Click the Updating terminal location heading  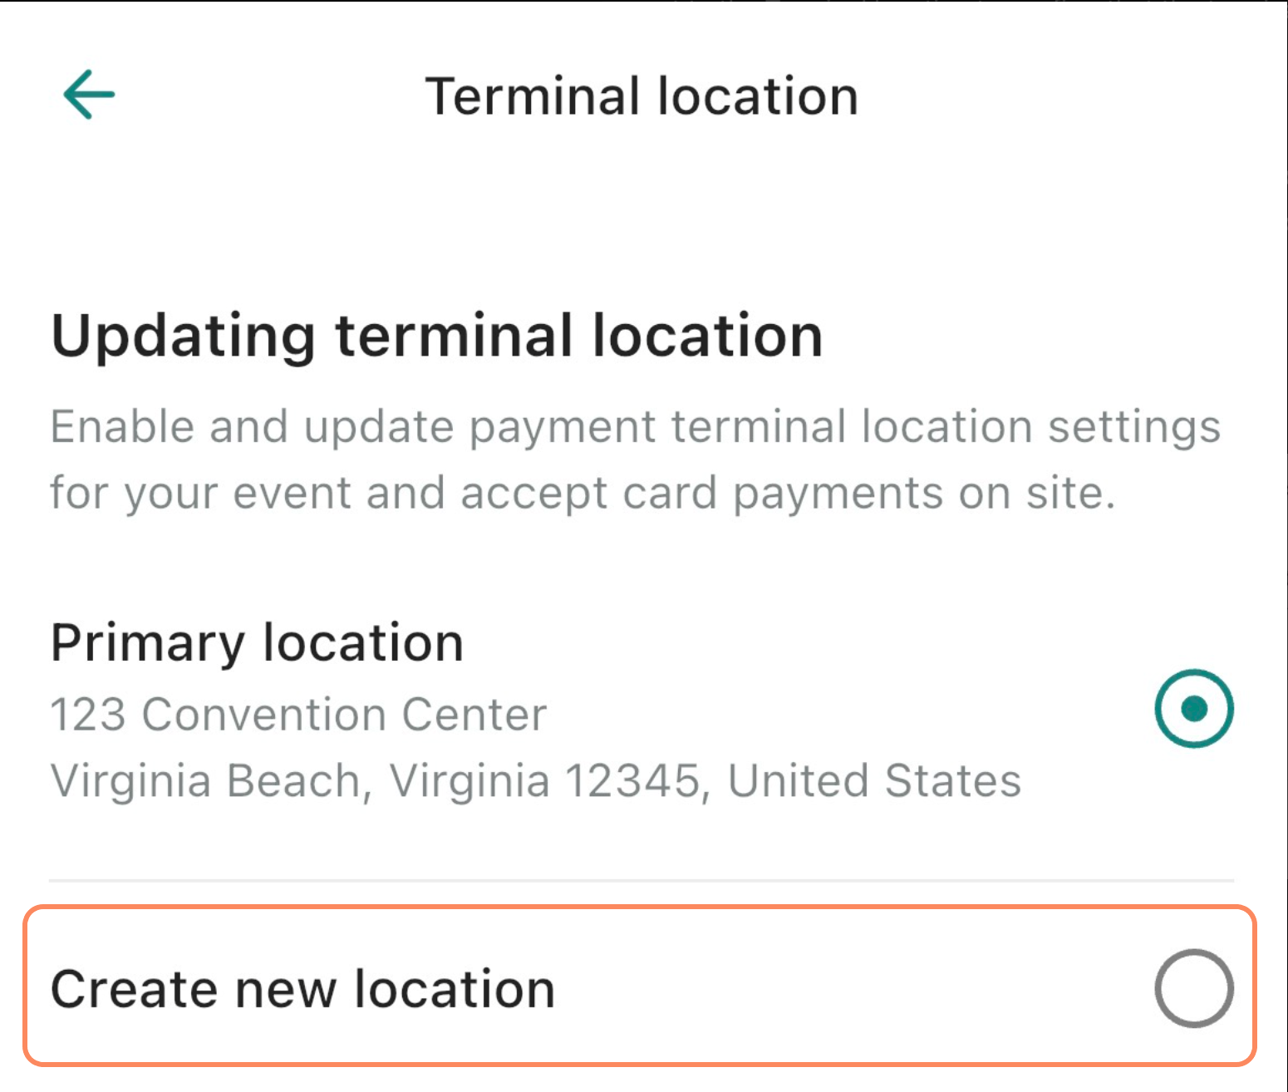pyautogui.click(x=437, y=336)
